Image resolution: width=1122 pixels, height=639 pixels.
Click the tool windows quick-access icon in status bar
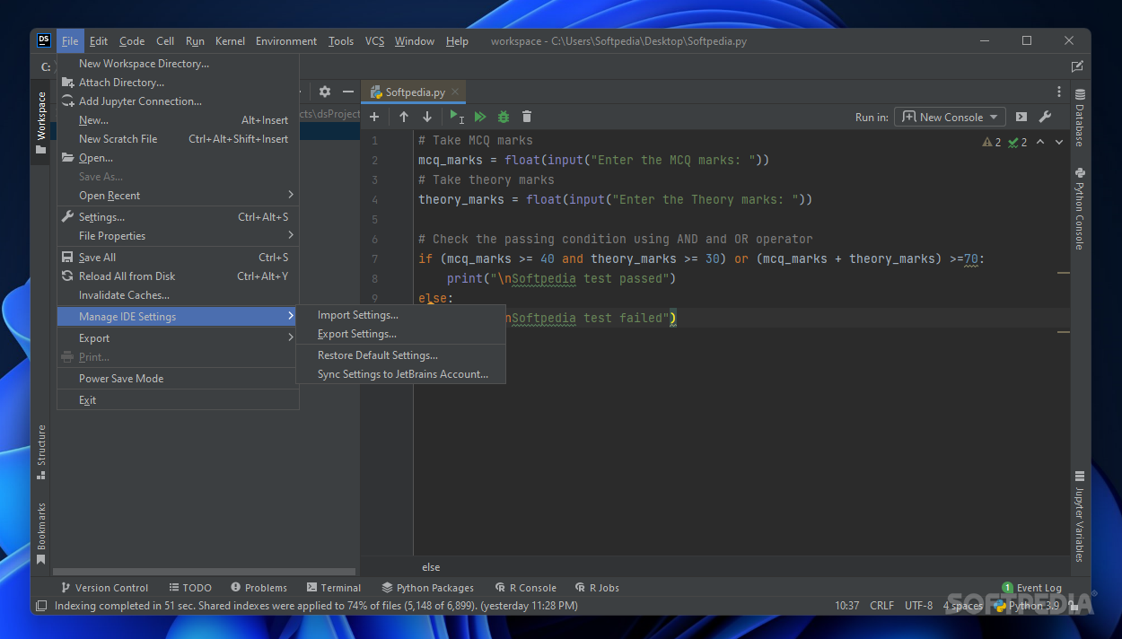40,606
